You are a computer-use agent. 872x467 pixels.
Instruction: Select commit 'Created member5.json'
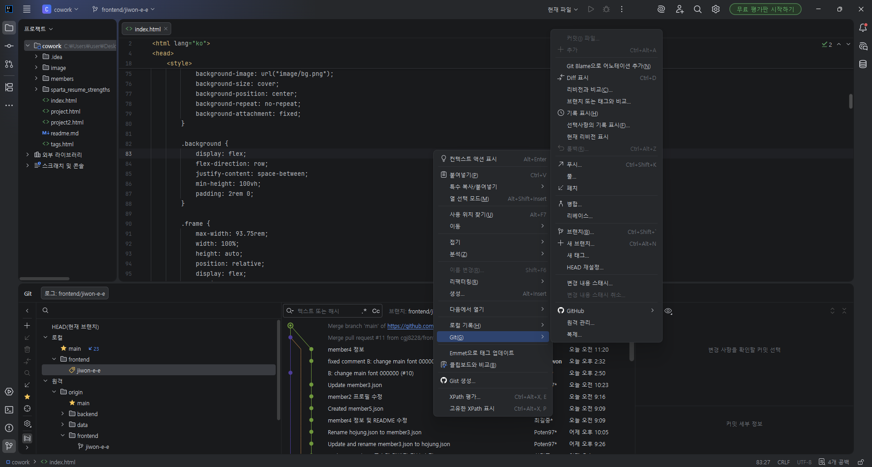click(356, 408)
